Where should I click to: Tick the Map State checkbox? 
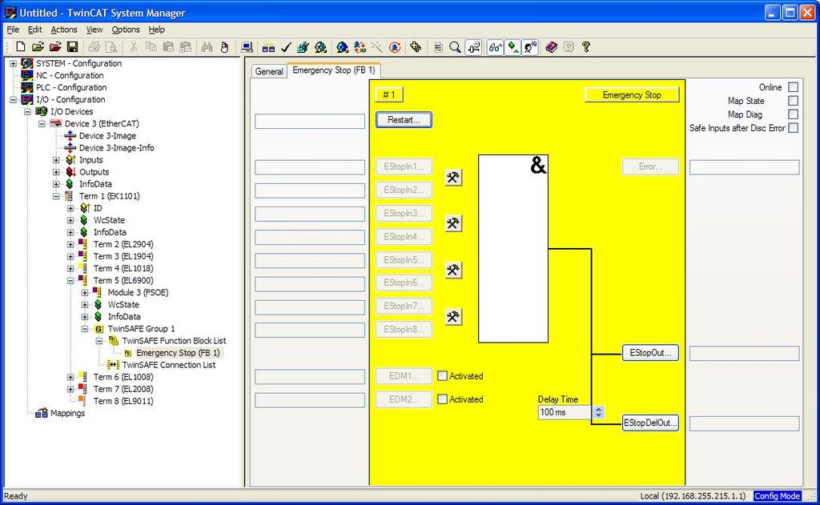click(x=793, y=101)
